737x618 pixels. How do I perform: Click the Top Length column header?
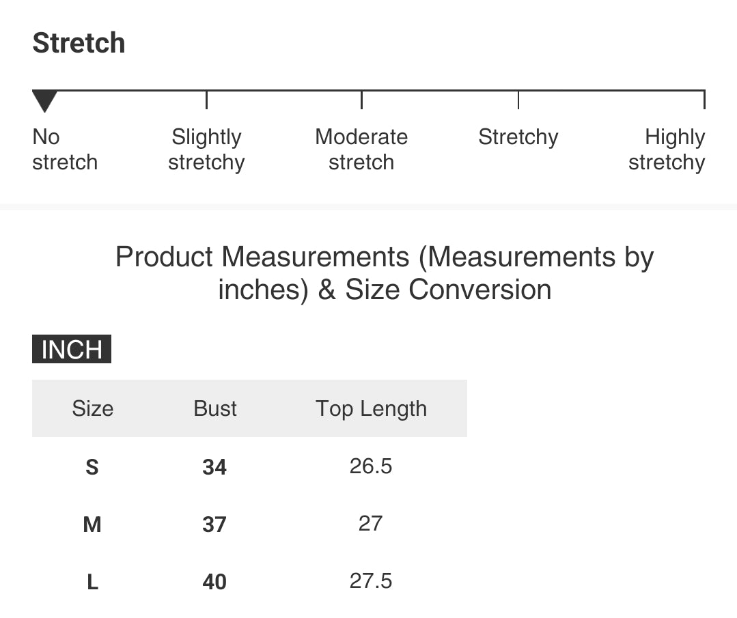371,408
